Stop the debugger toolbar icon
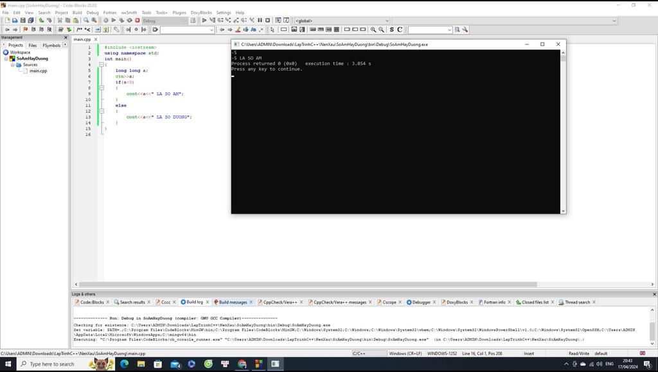 pos(268,20)
